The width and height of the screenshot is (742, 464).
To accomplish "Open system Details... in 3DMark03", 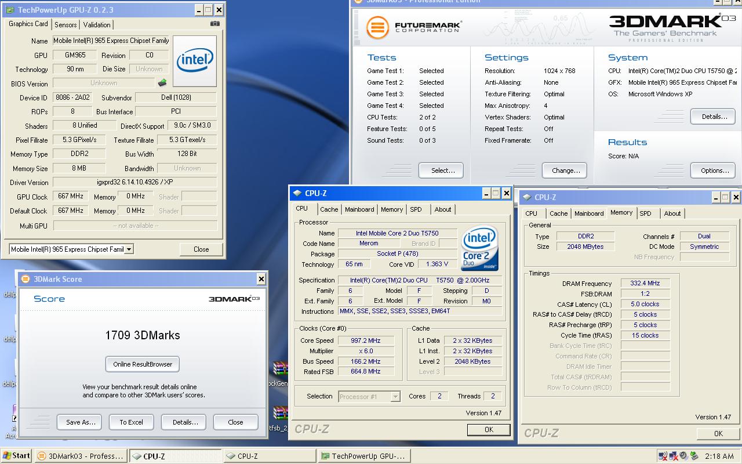I will click(x=714, y=117).
